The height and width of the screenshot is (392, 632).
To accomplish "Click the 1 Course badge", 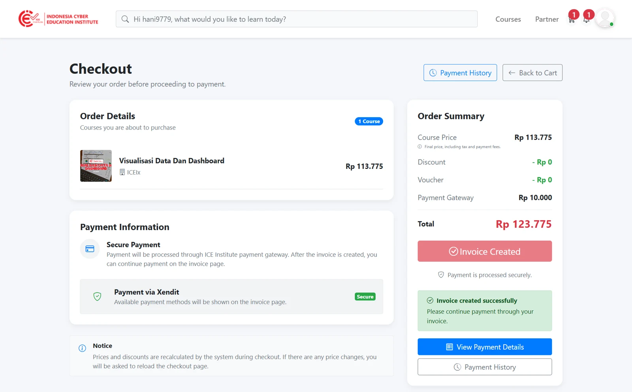I will point(369,121).
